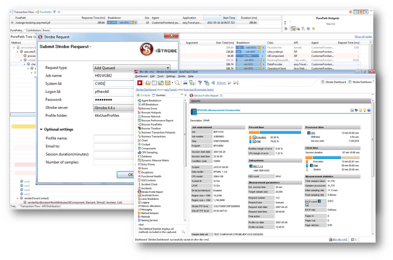Click the red start session toolbar icon
Image resolution: width=393 pixels, height=260 pixels.
point(140,83)
